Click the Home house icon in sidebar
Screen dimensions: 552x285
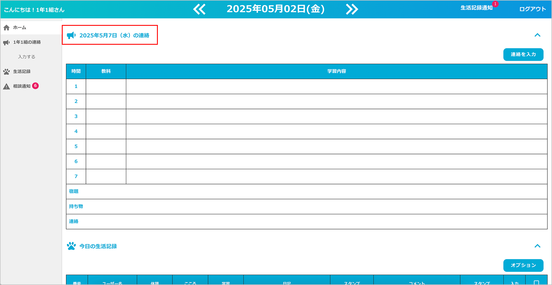[7, 28]
